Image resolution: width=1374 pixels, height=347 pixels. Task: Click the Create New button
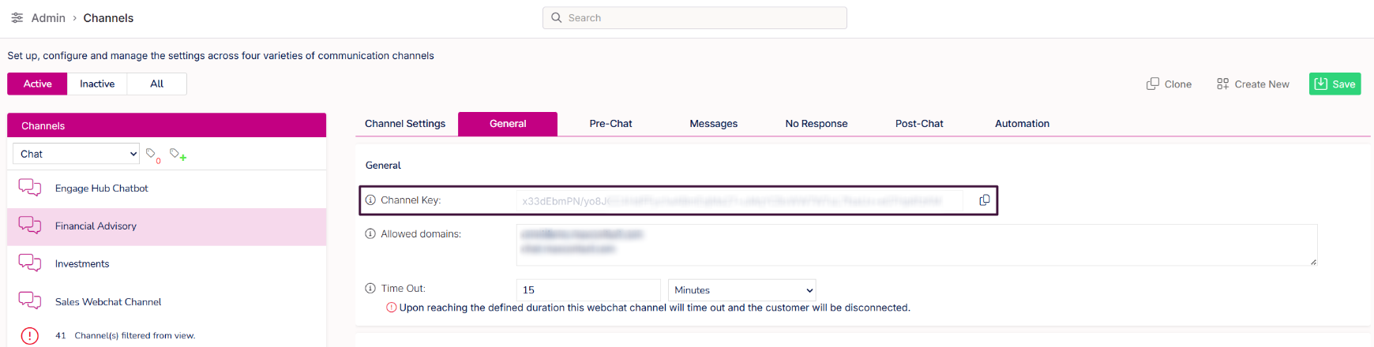(1253, 84)
